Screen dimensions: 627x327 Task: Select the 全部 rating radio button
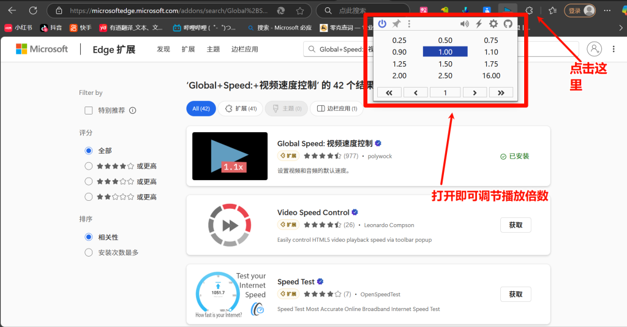click(89, 151)
